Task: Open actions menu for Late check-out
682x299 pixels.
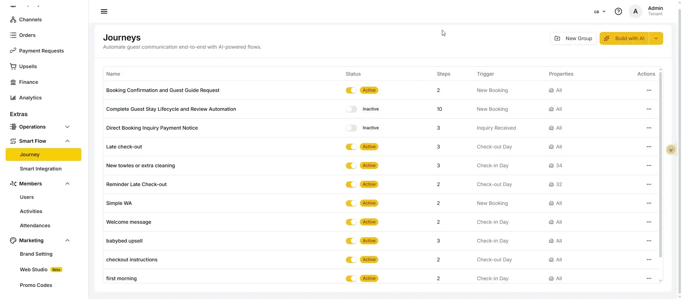Action: (649, 147)
